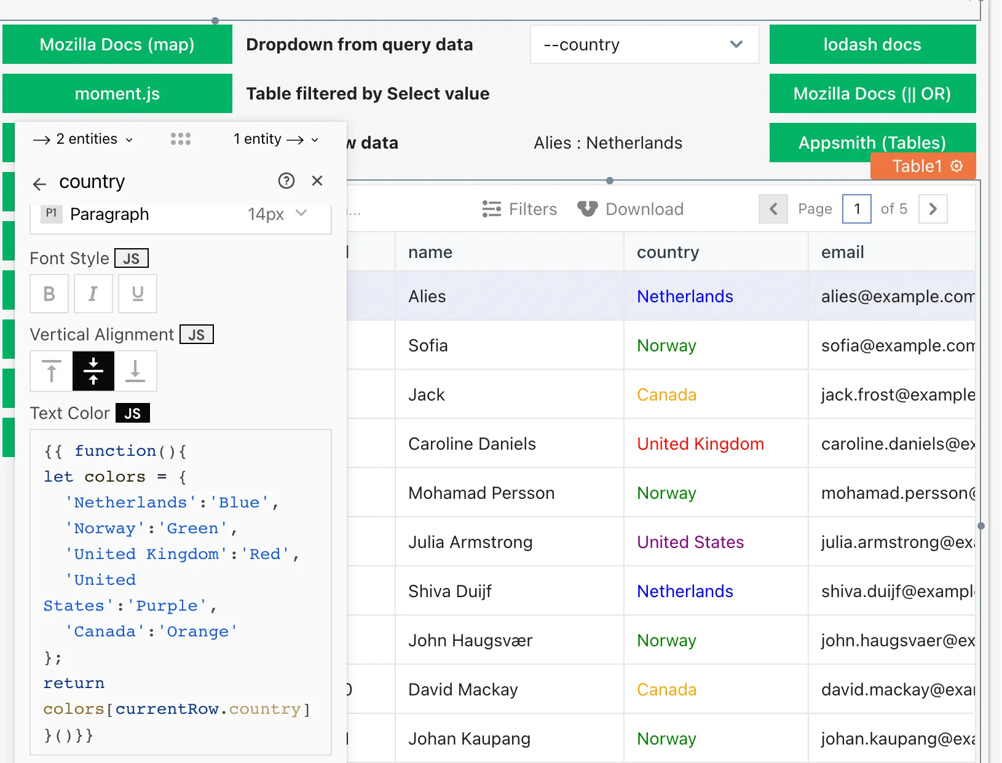
Task: Apply bold font style
Action: [x=50, y=294]
